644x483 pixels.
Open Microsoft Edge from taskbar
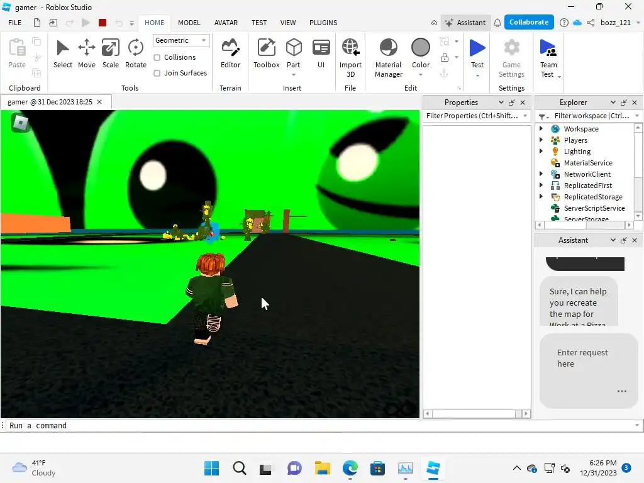click(x=350, y=468)
